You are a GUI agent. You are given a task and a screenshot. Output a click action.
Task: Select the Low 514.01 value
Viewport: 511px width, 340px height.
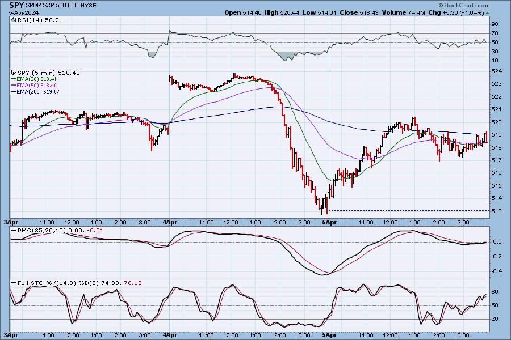pos(319,12)
